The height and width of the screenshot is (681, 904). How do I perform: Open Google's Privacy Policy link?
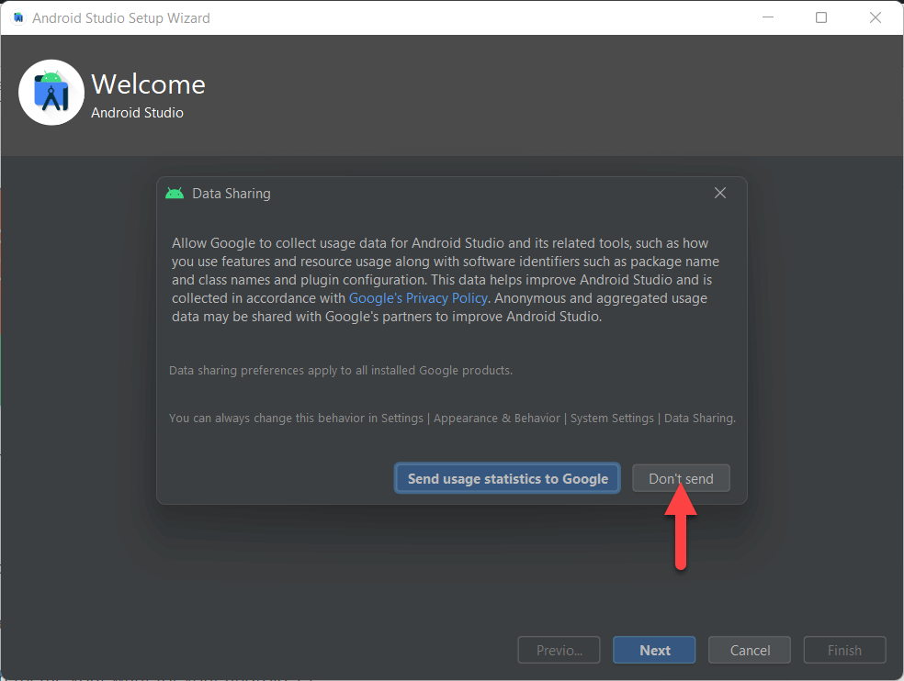pyautogui.click(x=418, y=298)
